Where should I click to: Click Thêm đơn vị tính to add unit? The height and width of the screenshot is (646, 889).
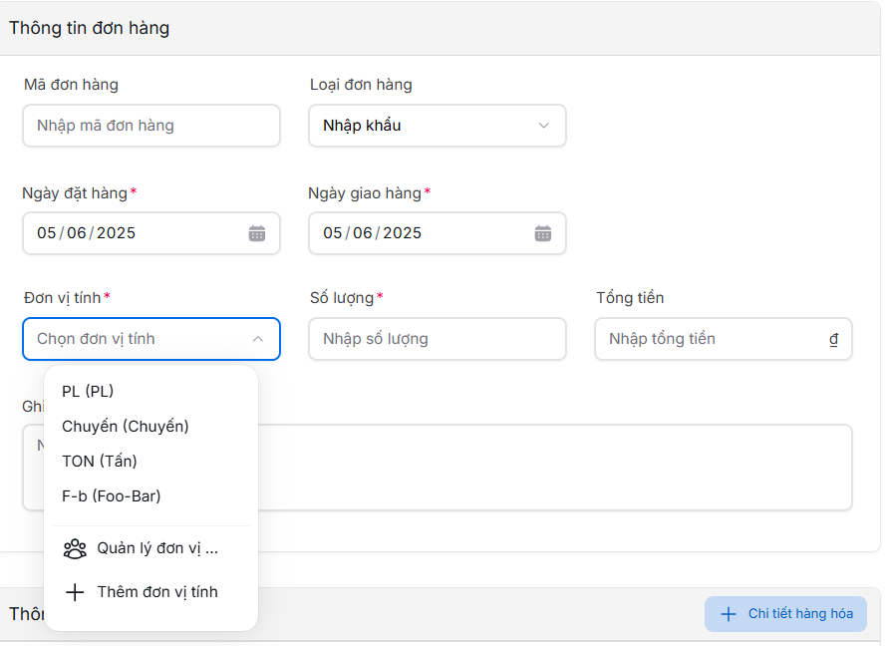coord(157,592)
